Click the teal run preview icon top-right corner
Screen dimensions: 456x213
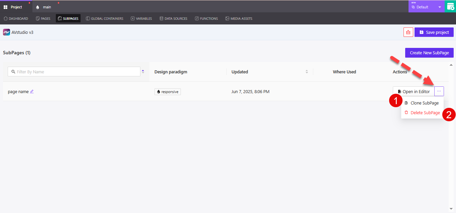[x=451, y=6]
